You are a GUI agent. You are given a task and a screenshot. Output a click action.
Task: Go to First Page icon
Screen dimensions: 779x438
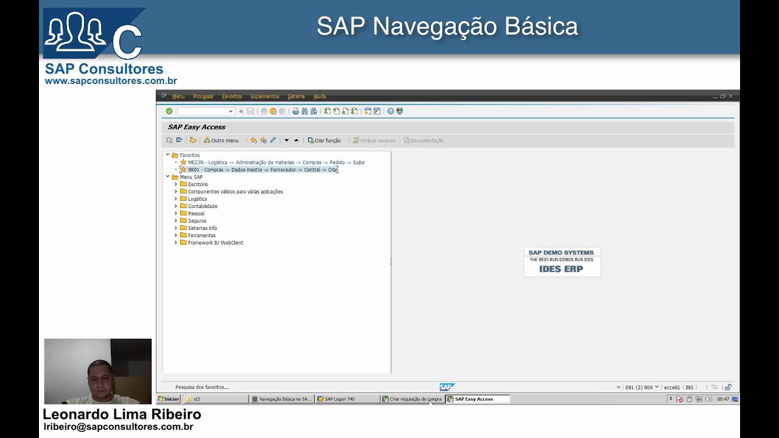(x=327, y=111)
